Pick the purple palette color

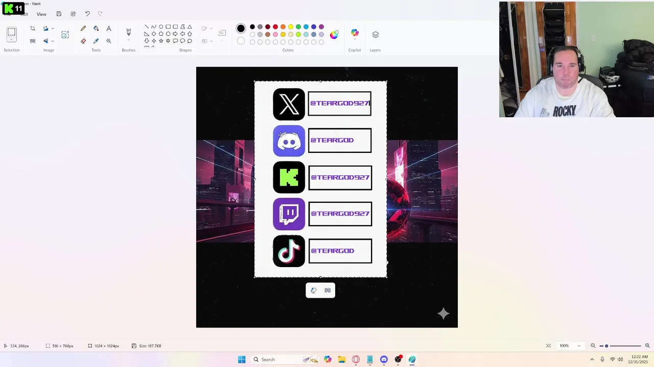[x=321, y=27]
